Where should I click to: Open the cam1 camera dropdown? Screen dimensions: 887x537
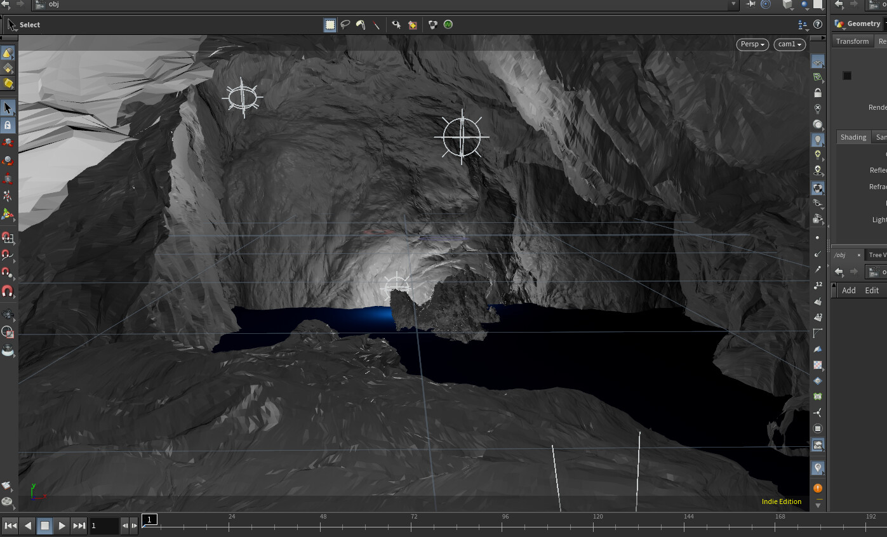pos(789,44)
